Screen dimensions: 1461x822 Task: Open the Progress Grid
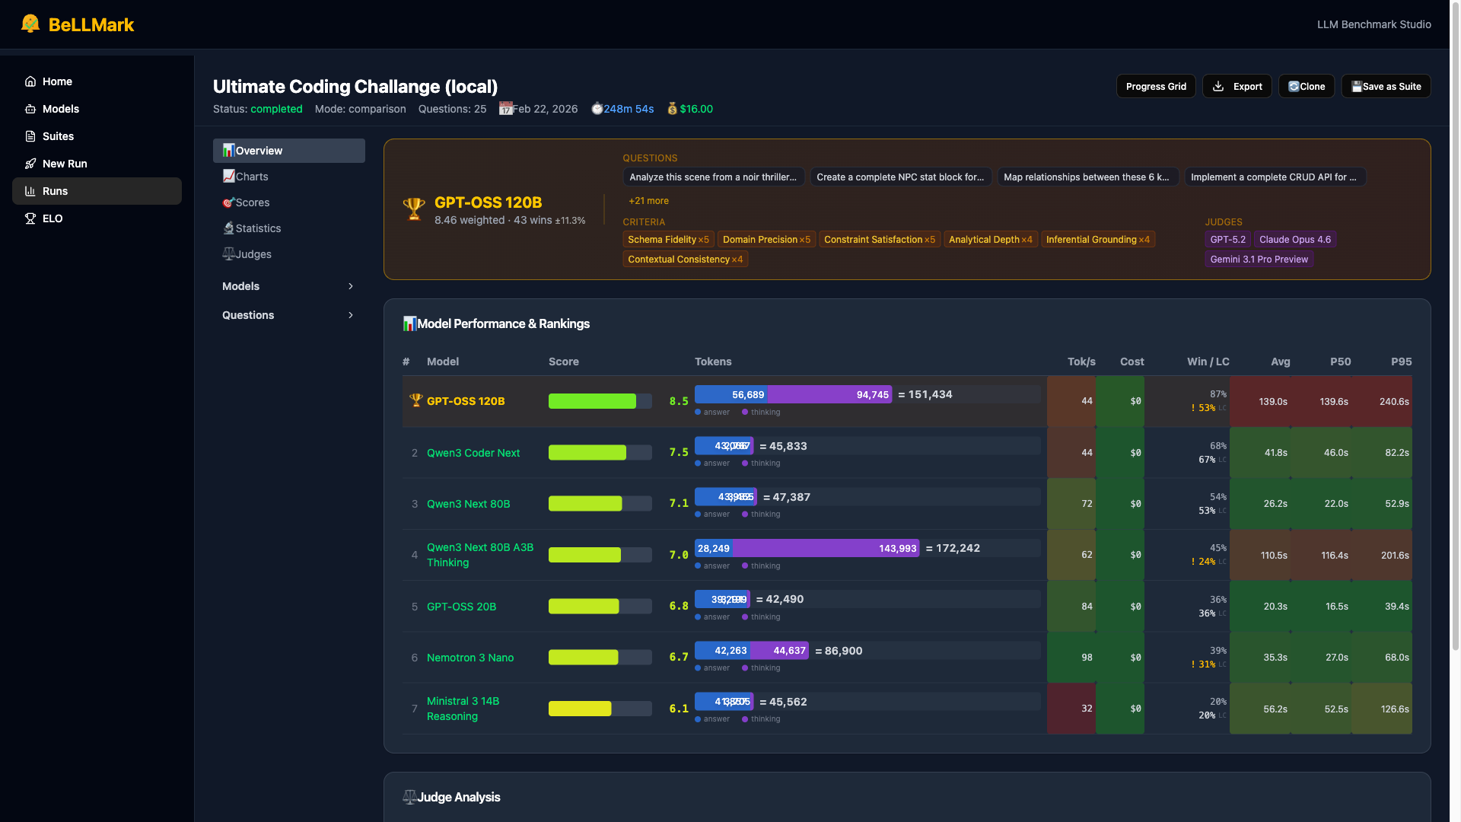point(1155,86)
